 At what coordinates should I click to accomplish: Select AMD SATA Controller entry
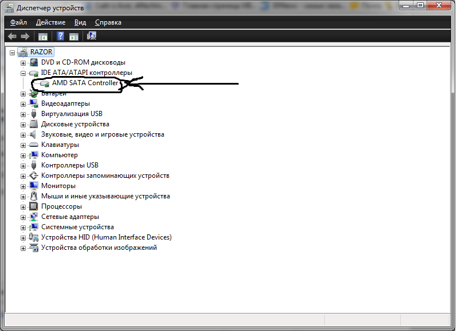(85, 83)
